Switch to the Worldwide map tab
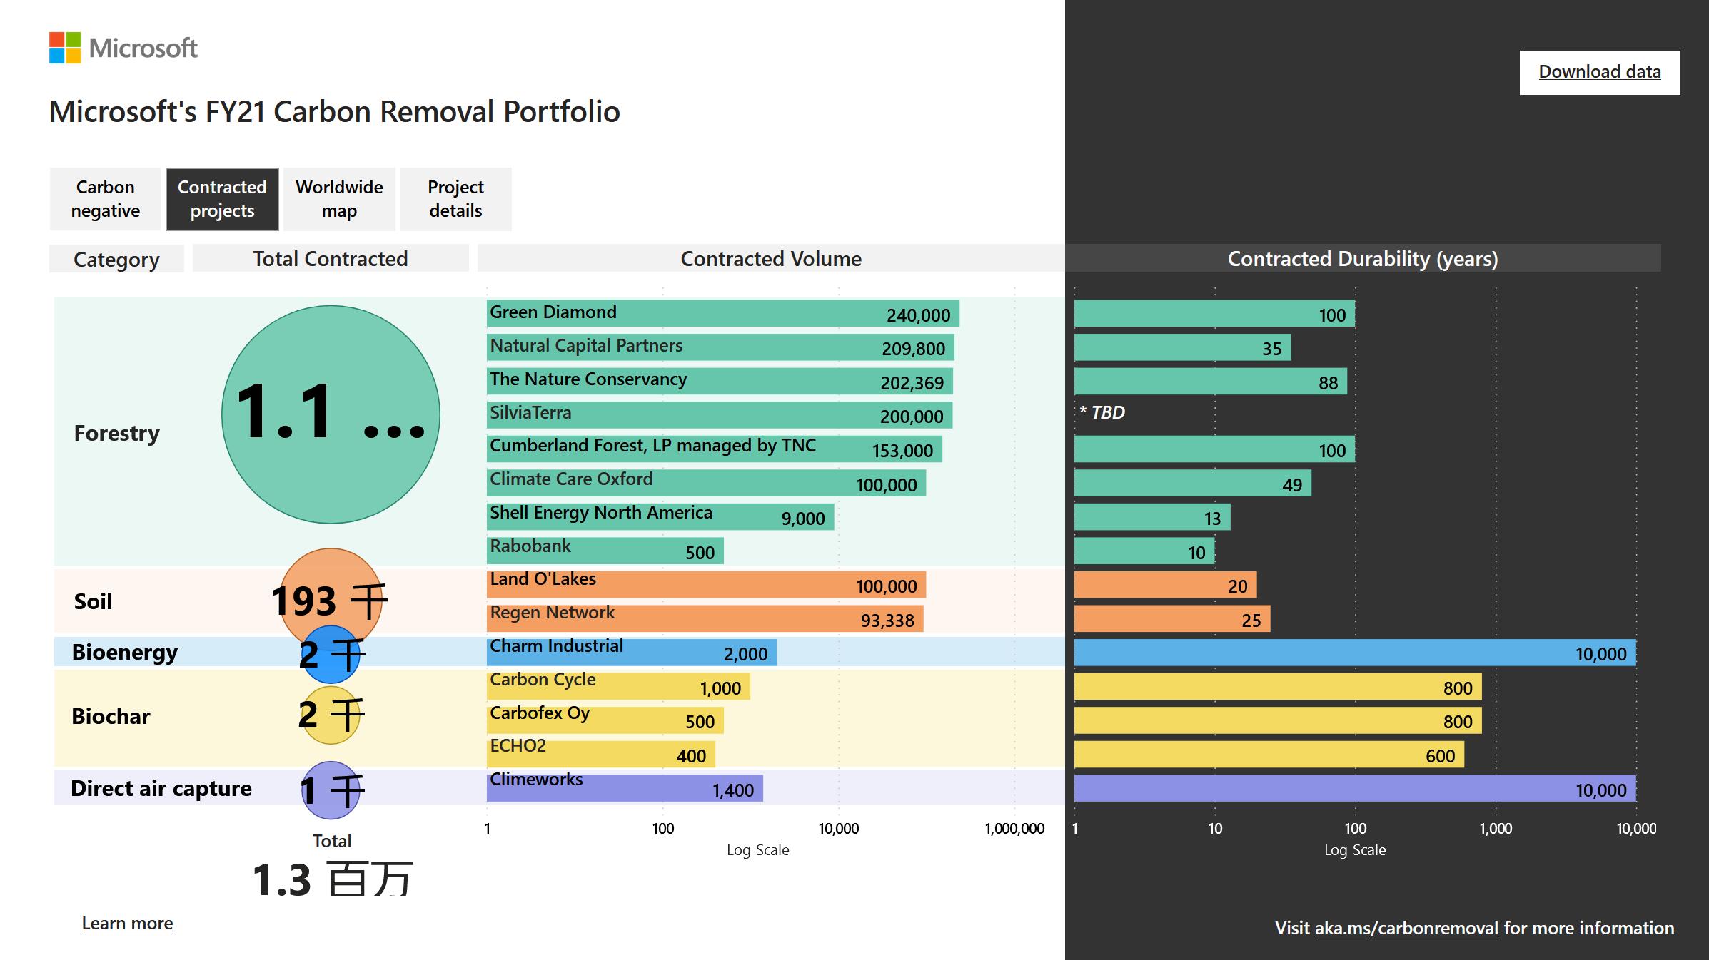Viewport: 1709px width, 960px height. [339, 199]
